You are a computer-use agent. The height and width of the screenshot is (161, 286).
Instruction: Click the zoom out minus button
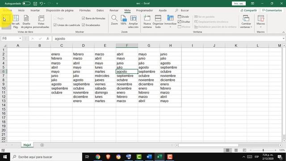point(251,150)
